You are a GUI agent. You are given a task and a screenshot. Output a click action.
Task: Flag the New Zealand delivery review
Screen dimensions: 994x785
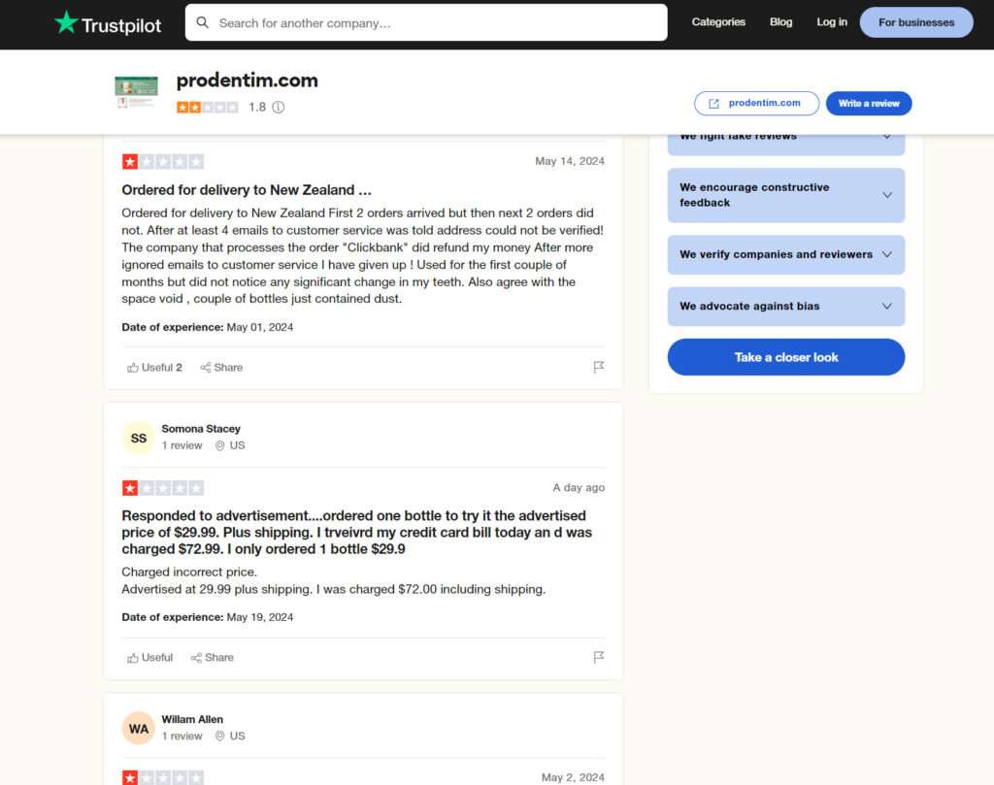[x=599, y=368]
